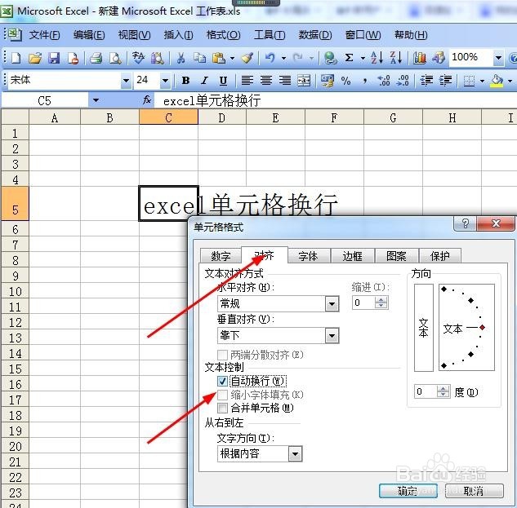Open a file with the Open folder icon

(35, 58)
